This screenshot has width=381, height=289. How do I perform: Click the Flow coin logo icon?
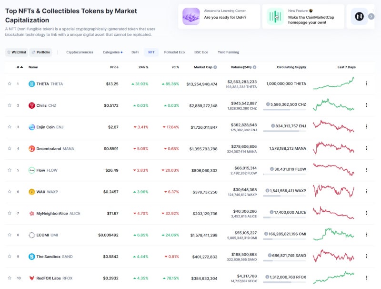pos(31,170)
